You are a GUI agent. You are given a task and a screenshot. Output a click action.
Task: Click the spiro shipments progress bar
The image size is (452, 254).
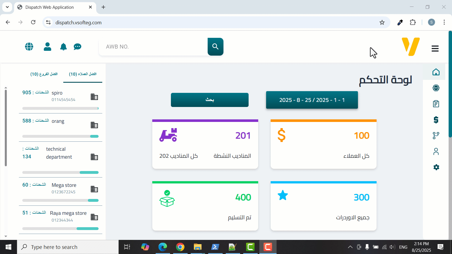point(60,108)
